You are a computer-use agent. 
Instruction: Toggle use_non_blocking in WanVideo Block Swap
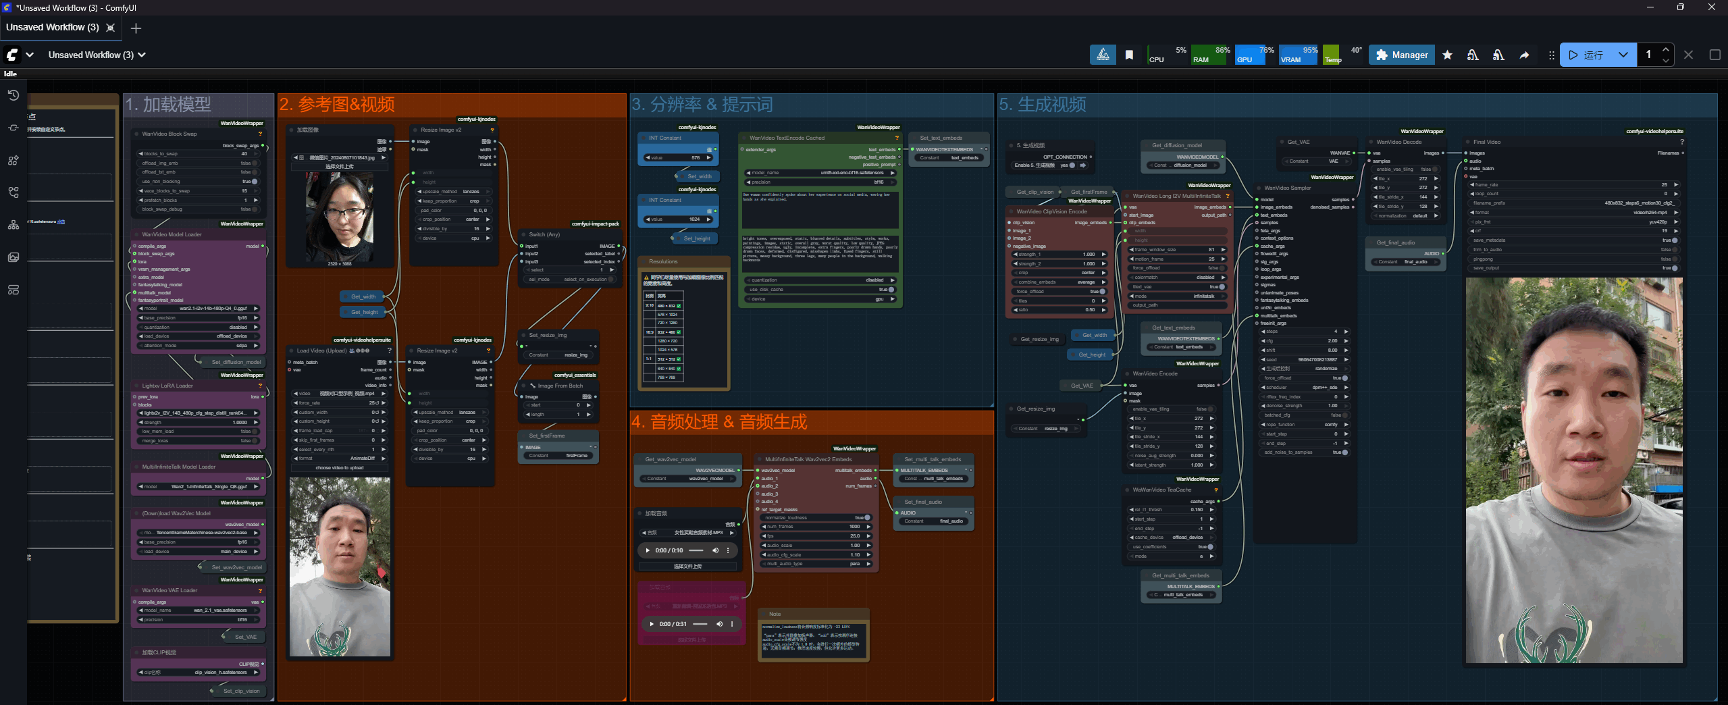coord(255,182)
